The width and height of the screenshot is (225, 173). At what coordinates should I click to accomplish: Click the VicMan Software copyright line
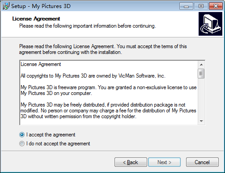(93, 76)
